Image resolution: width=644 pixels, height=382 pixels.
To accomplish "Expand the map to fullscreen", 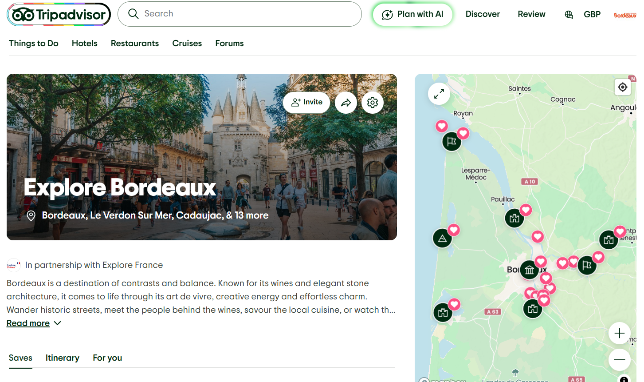I will [x=439, y=94].
